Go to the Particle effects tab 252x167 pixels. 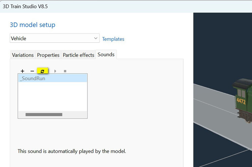tap(79, 55)
